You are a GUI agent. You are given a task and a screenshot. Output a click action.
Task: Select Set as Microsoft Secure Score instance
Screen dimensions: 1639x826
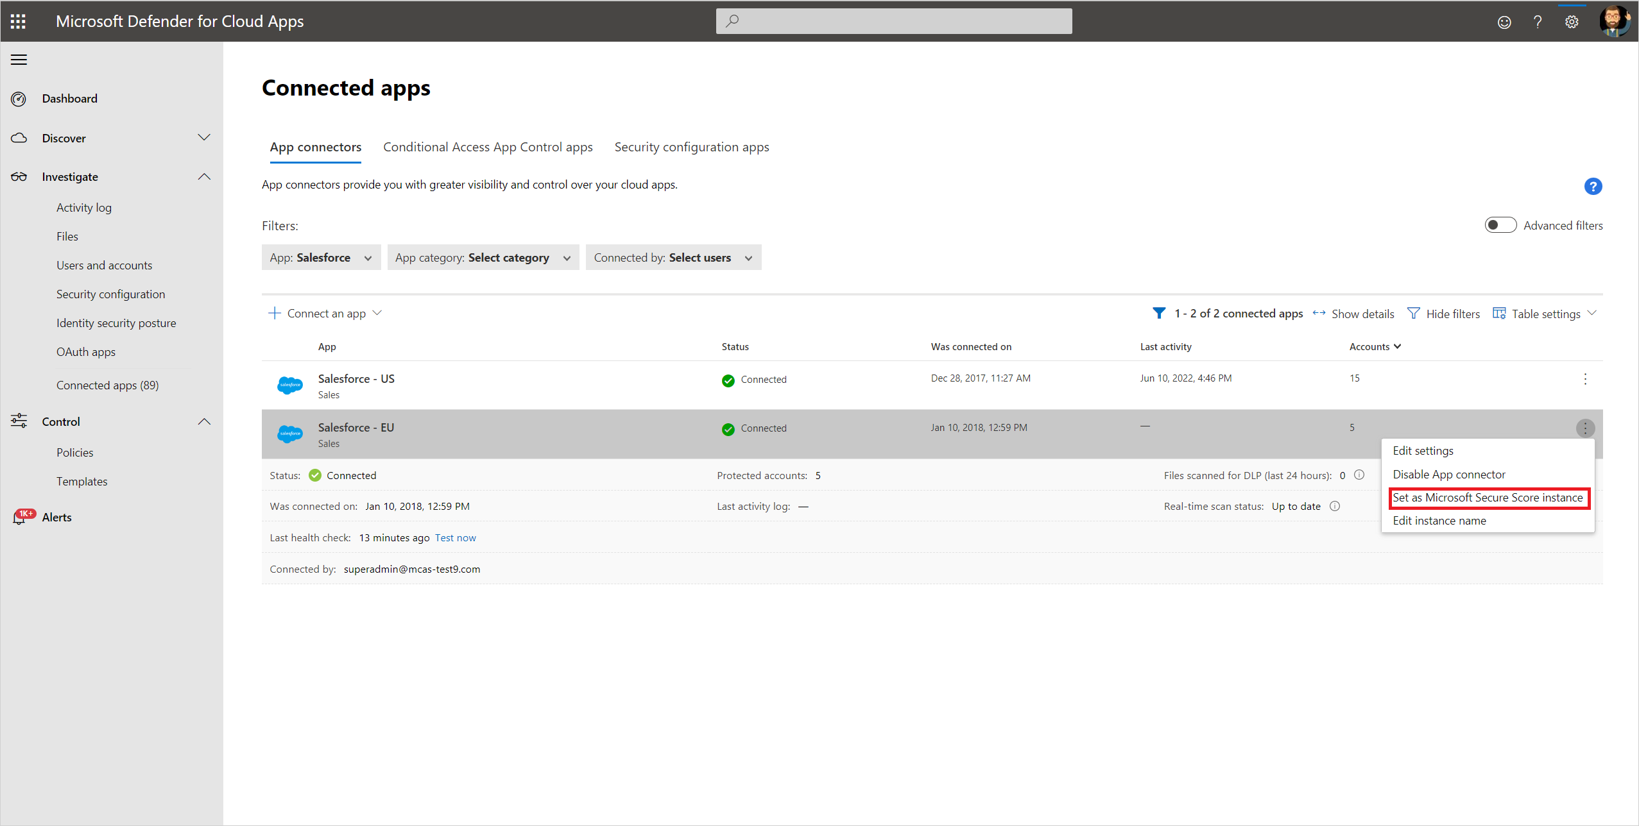point(1487,498)
